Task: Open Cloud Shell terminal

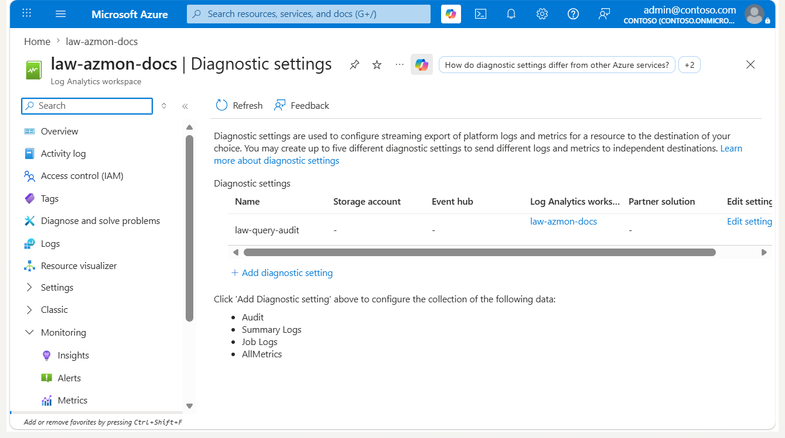Action: 480,14
